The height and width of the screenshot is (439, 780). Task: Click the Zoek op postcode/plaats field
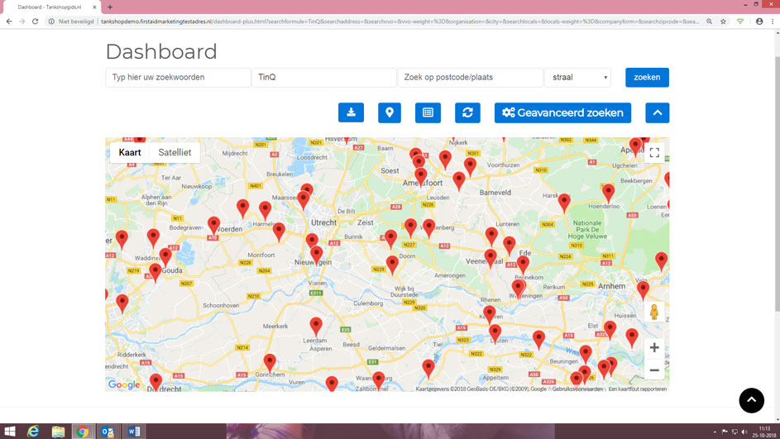click(470, 78)
